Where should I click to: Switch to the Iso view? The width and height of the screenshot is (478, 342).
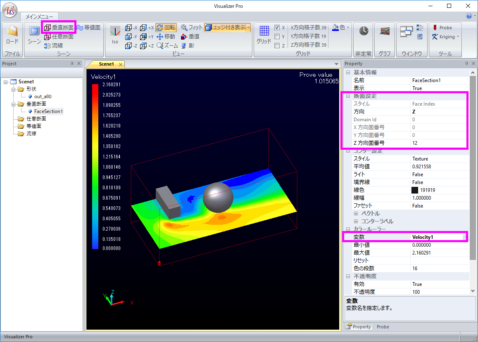[115, 34]
